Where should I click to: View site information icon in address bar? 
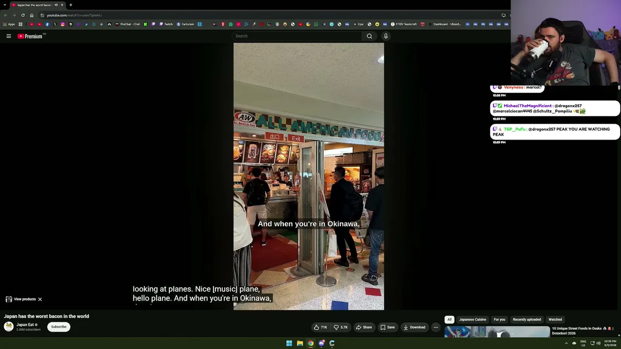coord(42,15)
